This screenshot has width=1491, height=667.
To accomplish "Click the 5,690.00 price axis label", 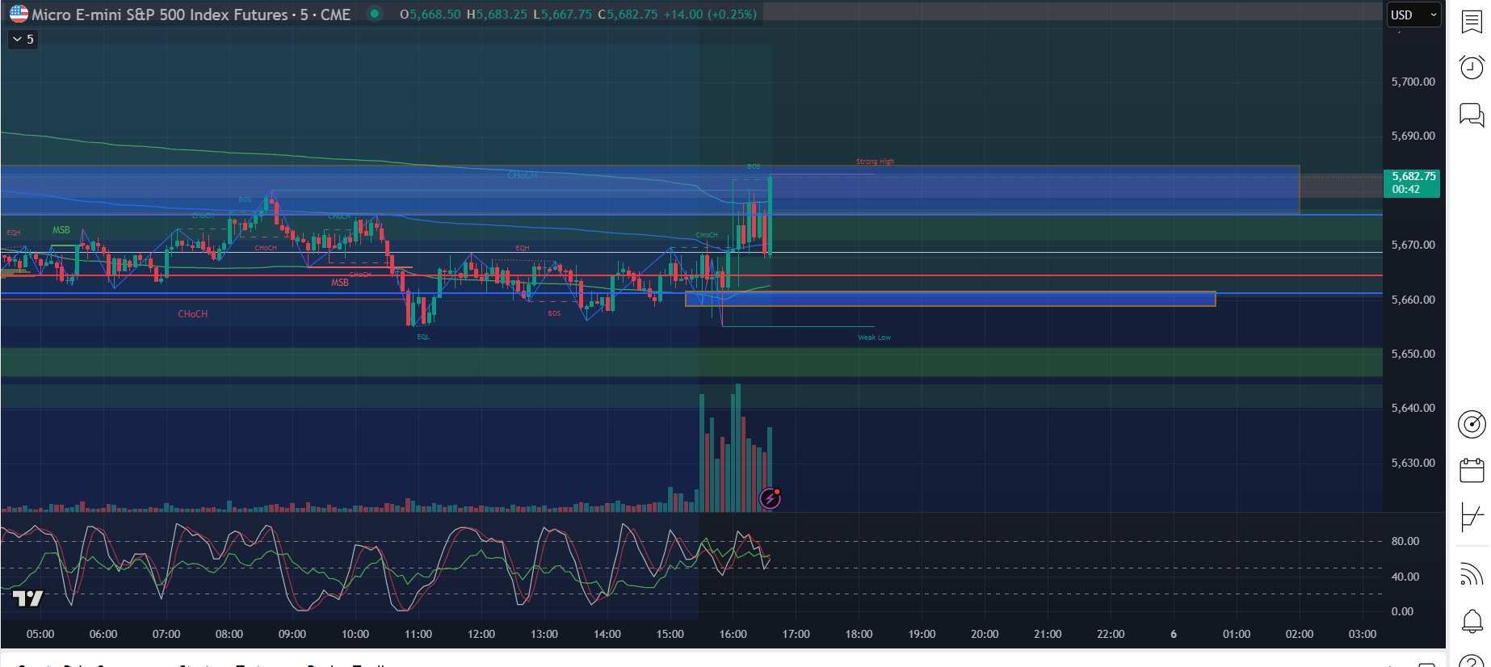I will [x=1413, y=136].
